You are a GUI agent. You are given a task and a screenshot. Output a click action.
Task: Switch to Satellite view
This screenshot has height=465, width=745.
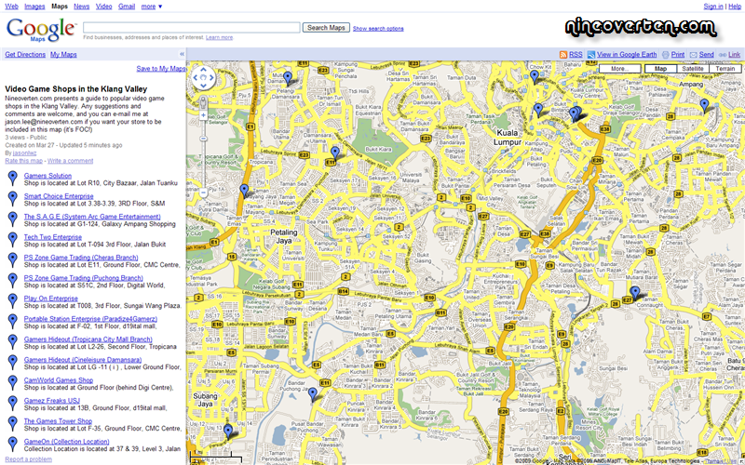693,69
